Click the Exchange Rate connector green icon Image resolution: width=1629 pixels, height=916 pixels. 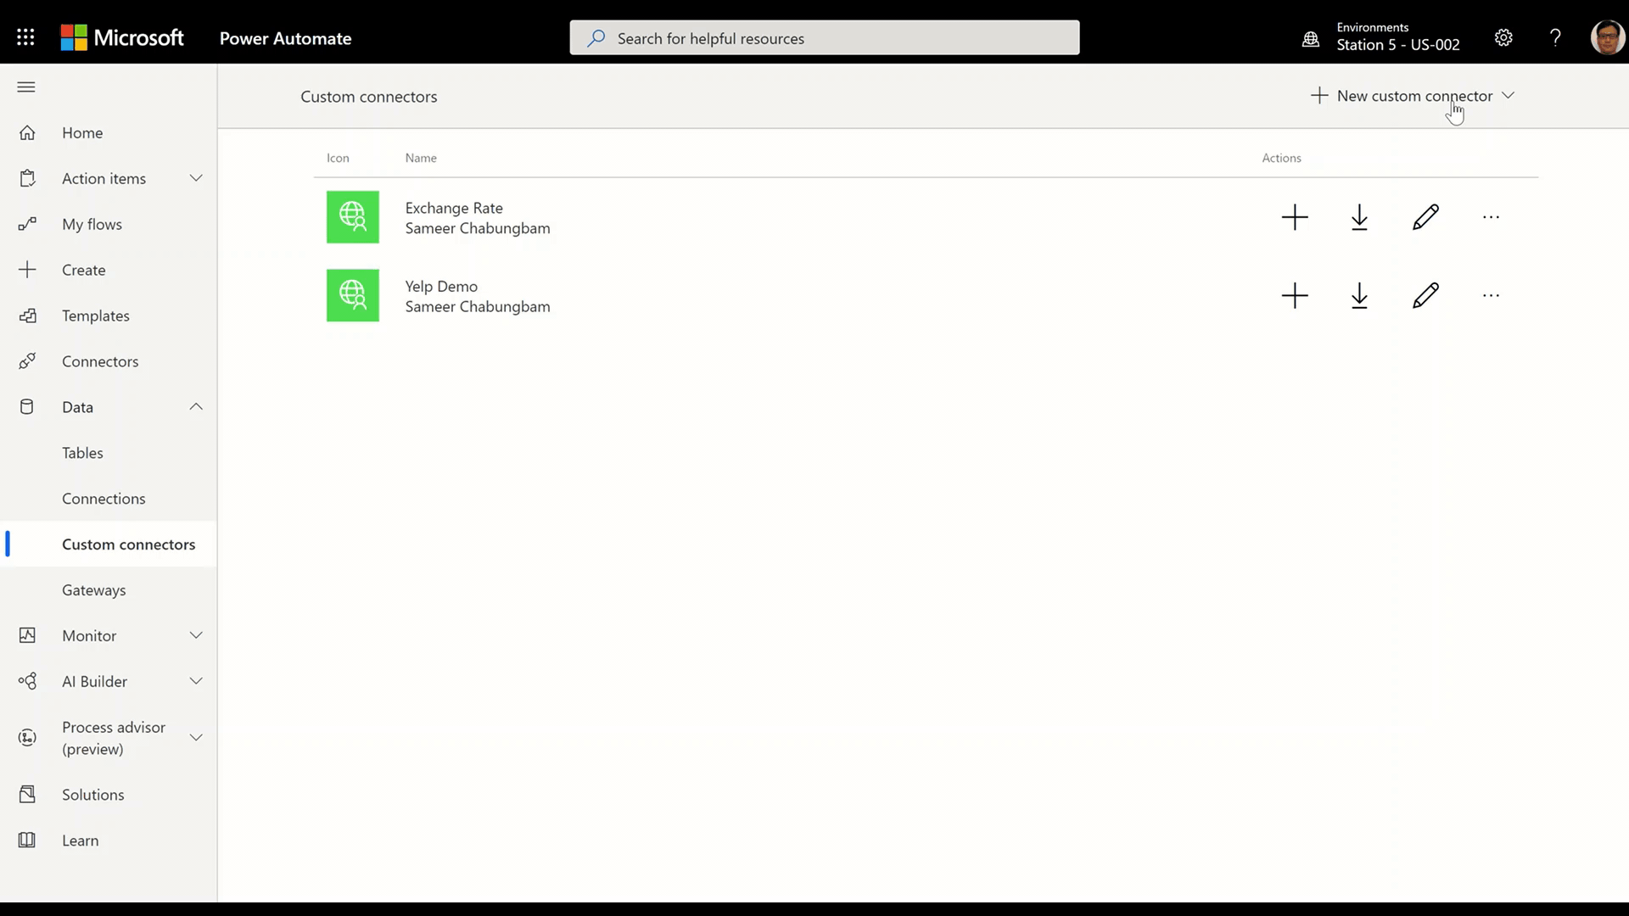(x=353, y=217)
